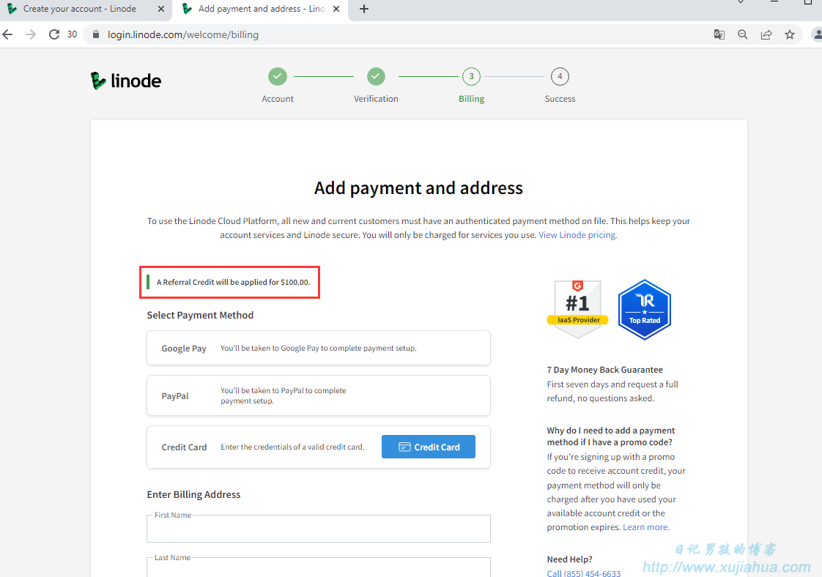Click 'Enter the credentials of a valid credit card.' text
The image size is (822, 577).
tap(292, 447)
